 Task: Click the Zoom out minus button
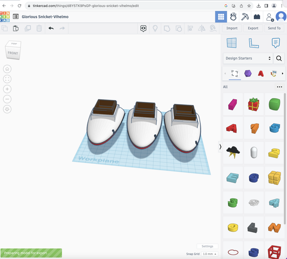[7, 99]
